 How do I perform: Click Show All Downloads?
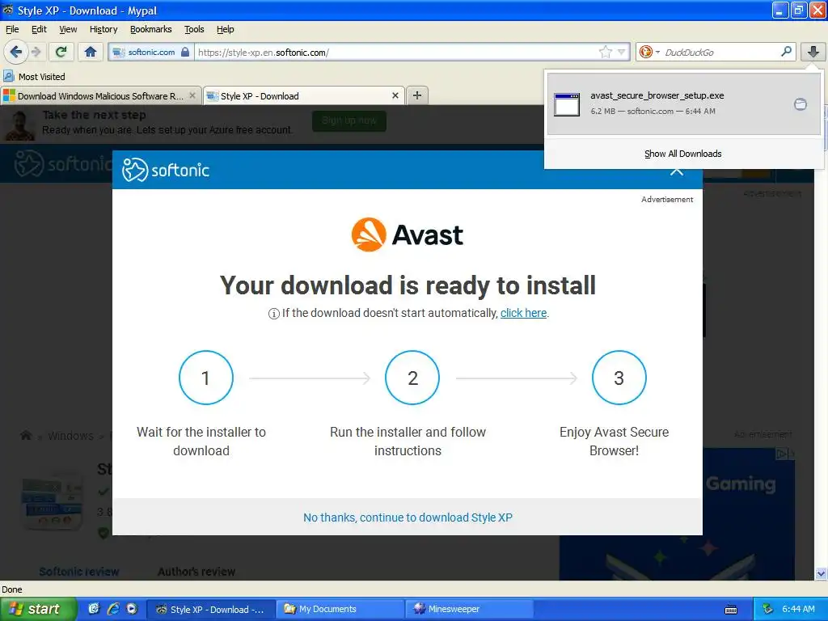(682, 154)
